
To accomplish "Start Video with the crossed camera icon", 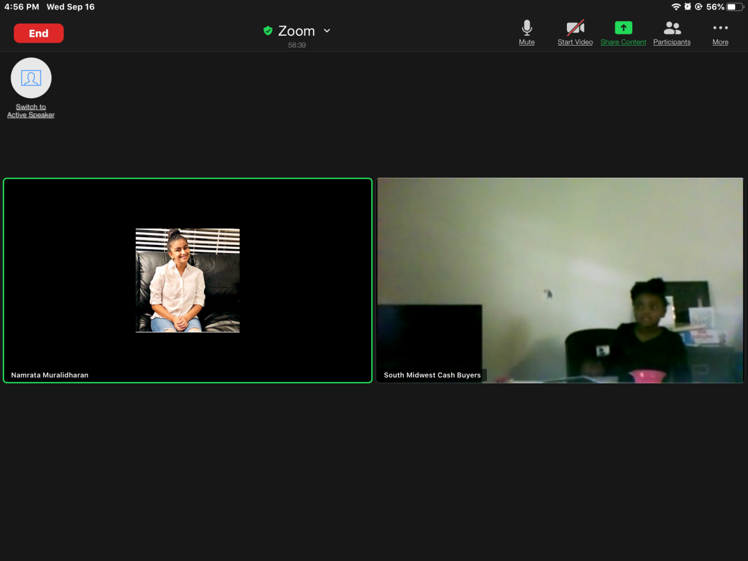I will point(575,33).
